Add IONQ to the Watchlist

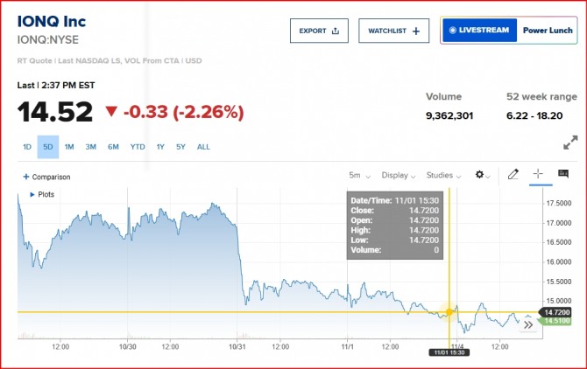pos(393,31)
